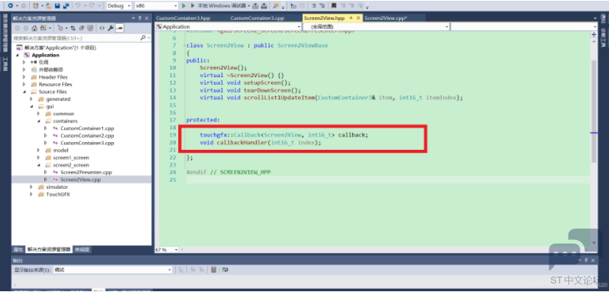609x292 pixels.
Task: Close the Screen2View.hpp tab
Action: click(358, 18)
